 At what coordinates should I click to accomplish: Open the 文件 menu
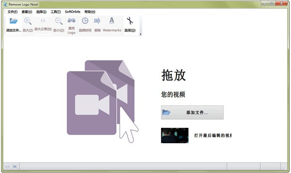13,12
